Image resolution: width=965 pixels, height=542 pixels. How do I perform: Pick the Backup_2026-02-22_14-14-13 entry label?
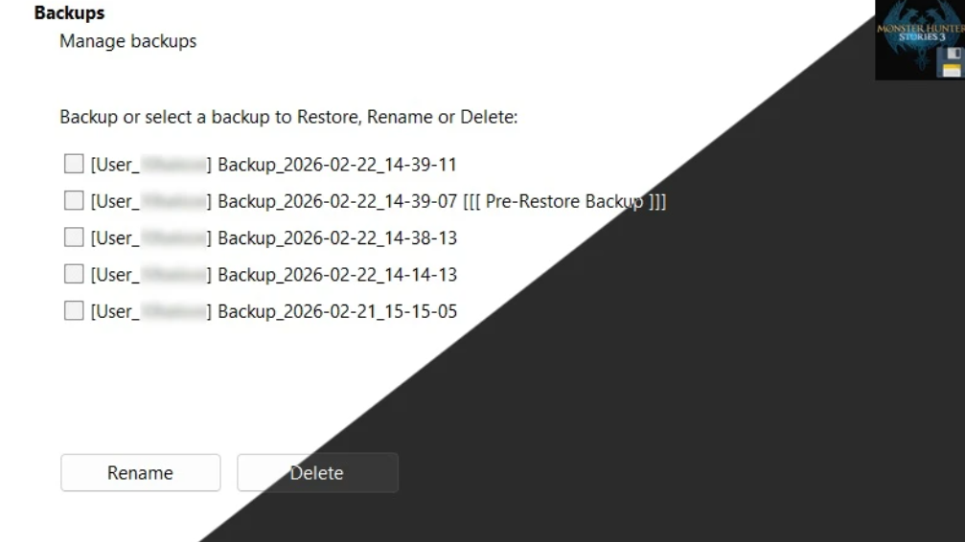click(x=336, y=275)
